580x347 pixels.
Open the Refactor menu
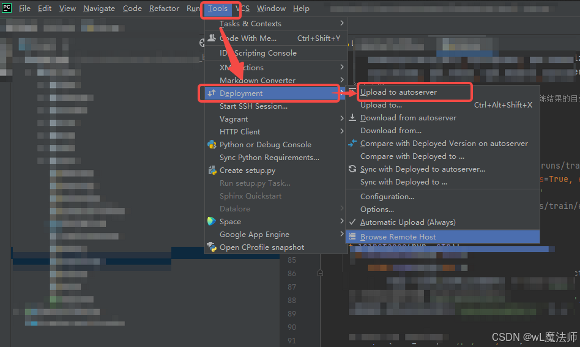point(164,8)
